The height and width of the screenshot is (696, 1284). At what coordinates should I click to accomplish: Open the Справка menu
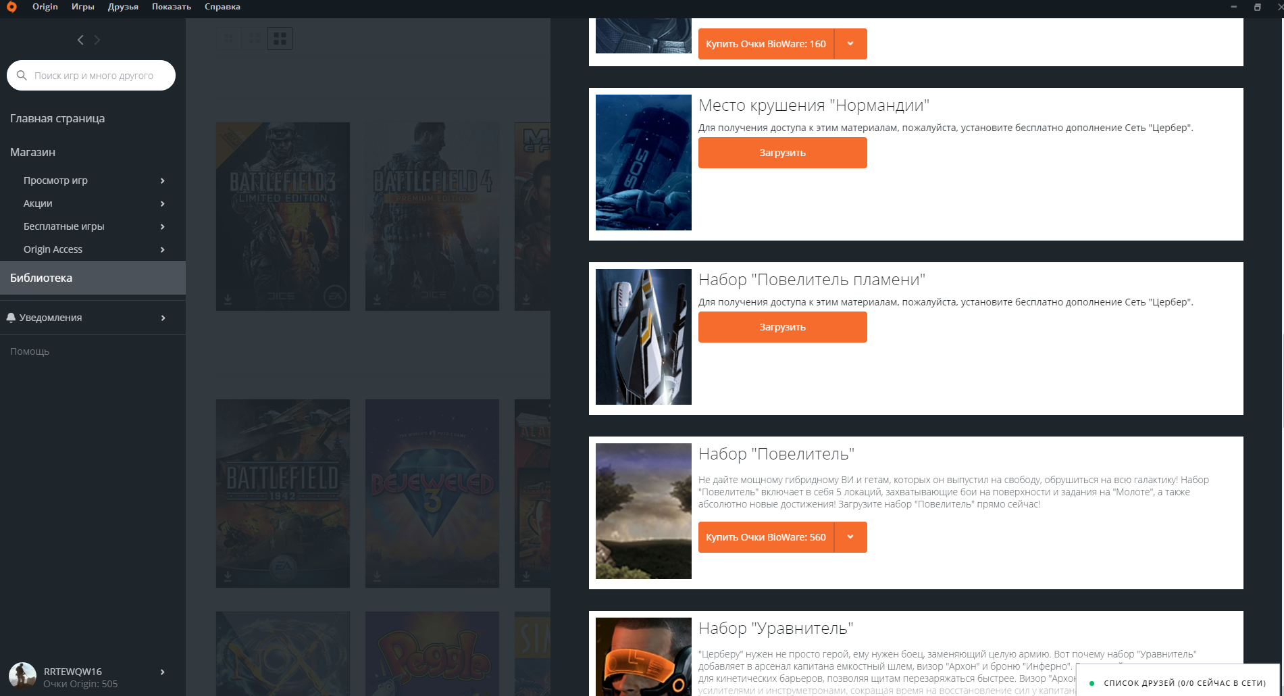click(222, 7)
